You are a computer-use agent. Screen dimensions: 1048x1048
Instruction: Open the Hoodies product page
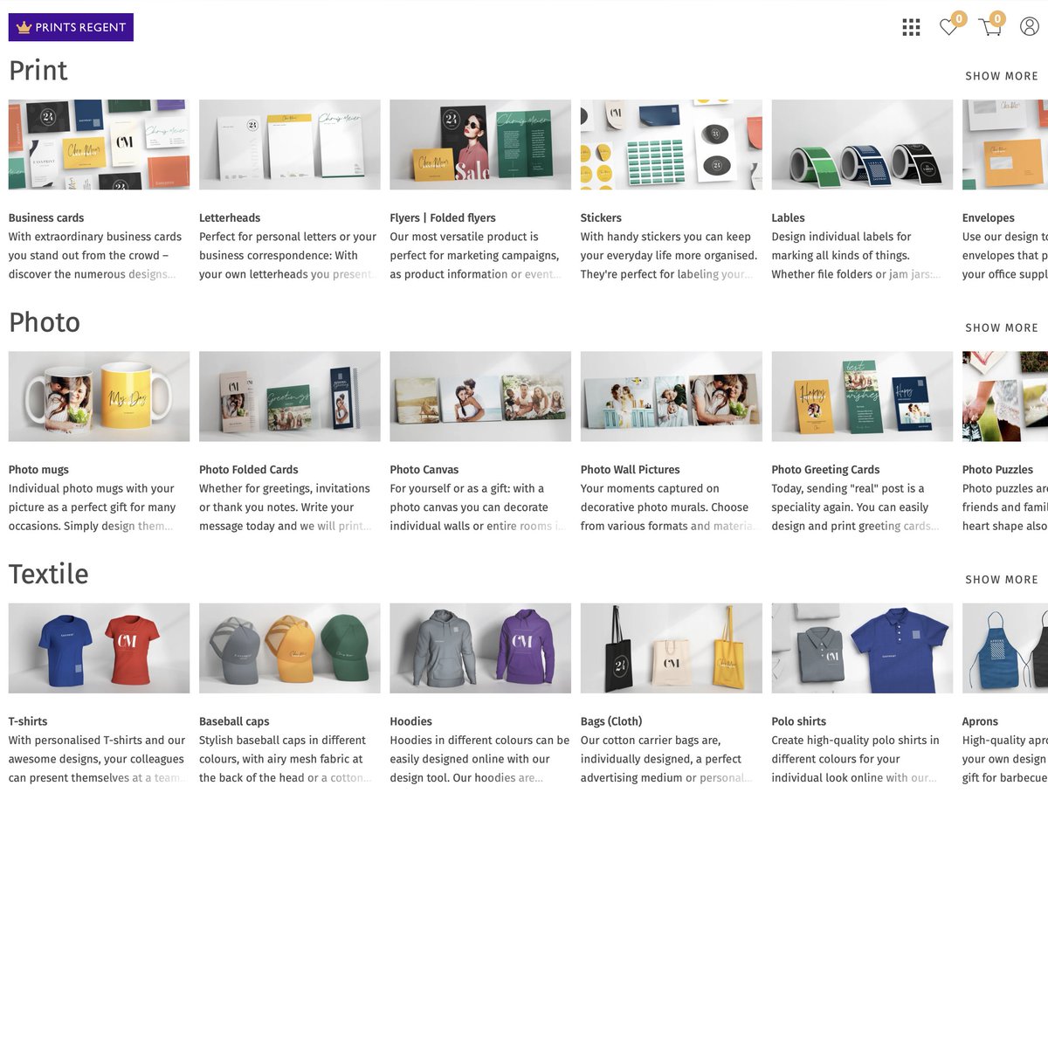[479, 647]
